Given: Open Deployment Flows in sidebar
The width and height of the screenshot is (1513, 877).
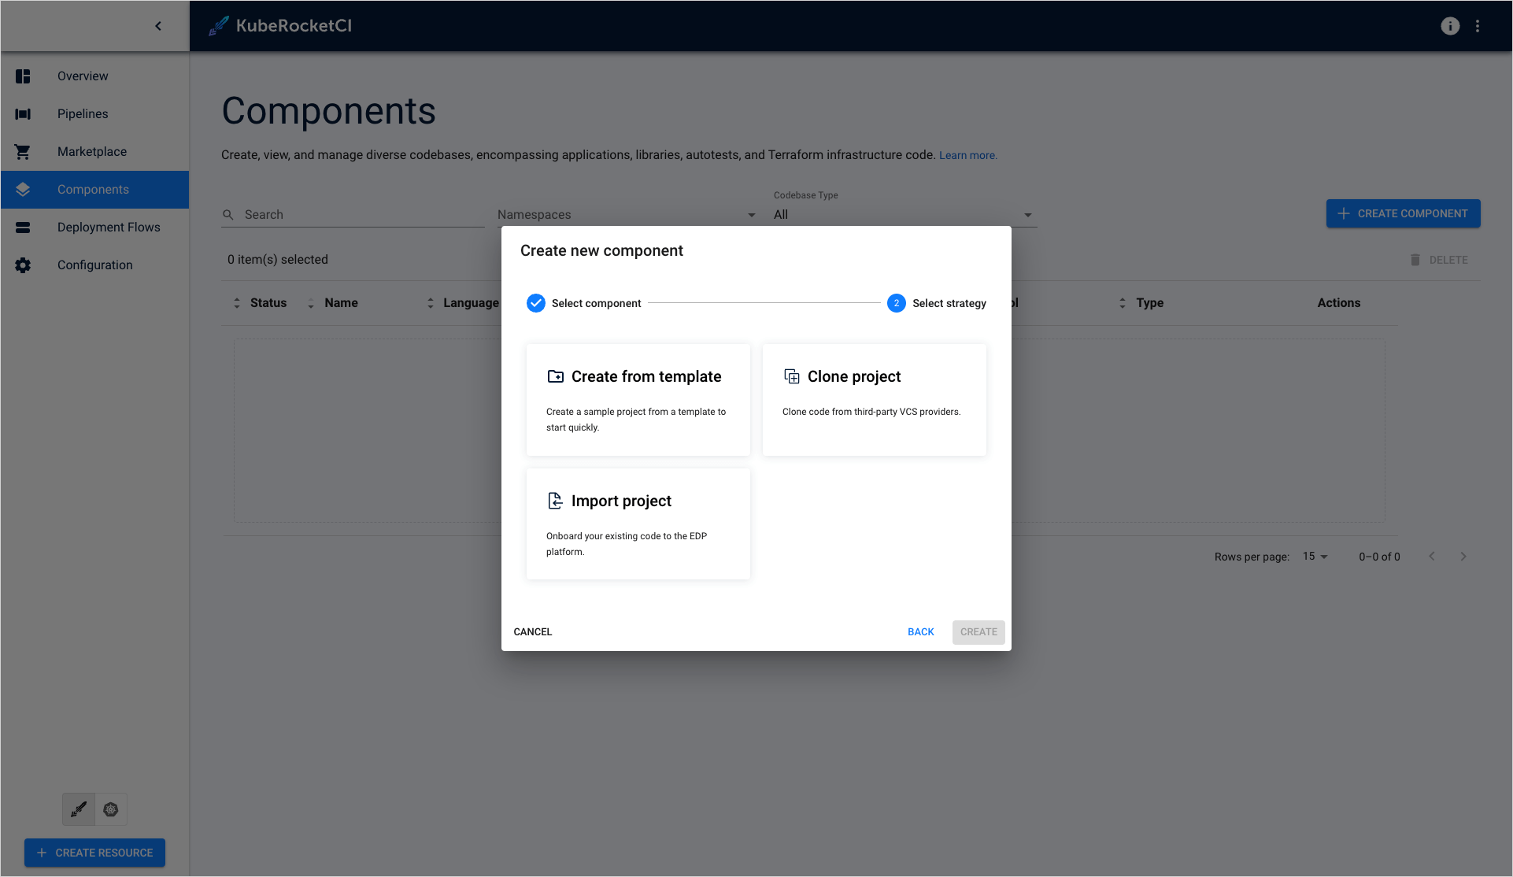Looking at the screenshot, I should [x=109, y=228].
